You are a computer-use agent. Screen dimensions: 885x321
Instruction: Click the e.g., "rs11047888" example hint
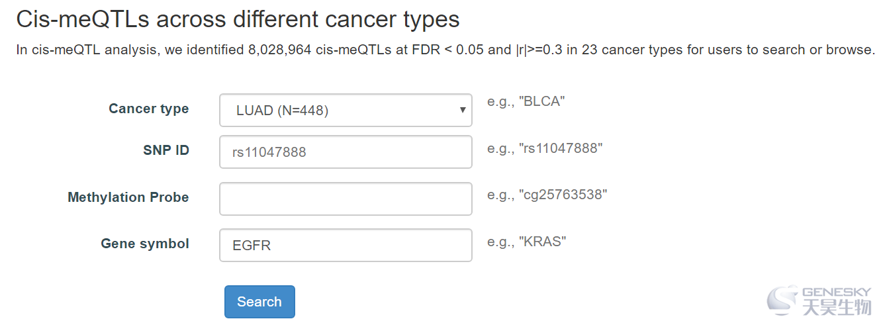(545, 148)
